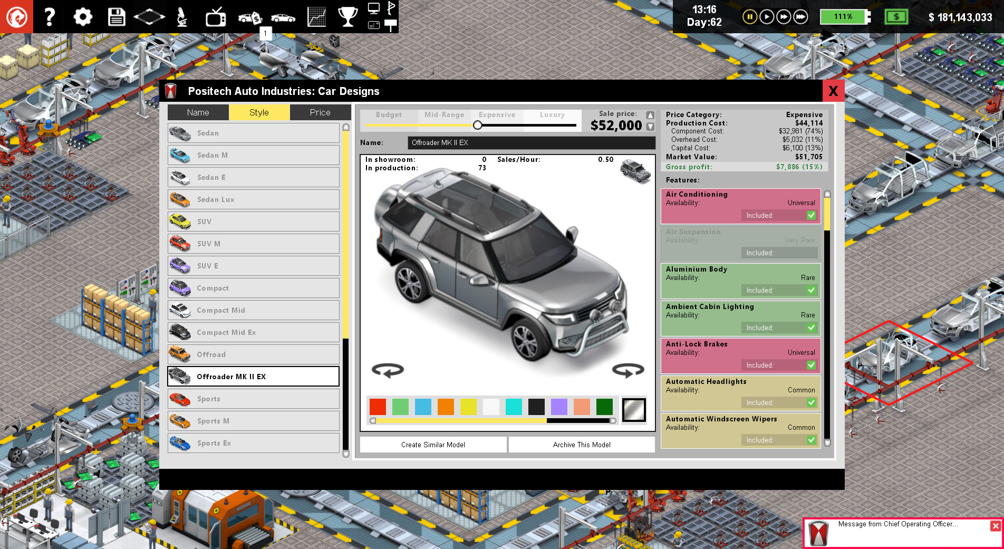Disable the Aluminium Body Included checkbox

point(810,290)
